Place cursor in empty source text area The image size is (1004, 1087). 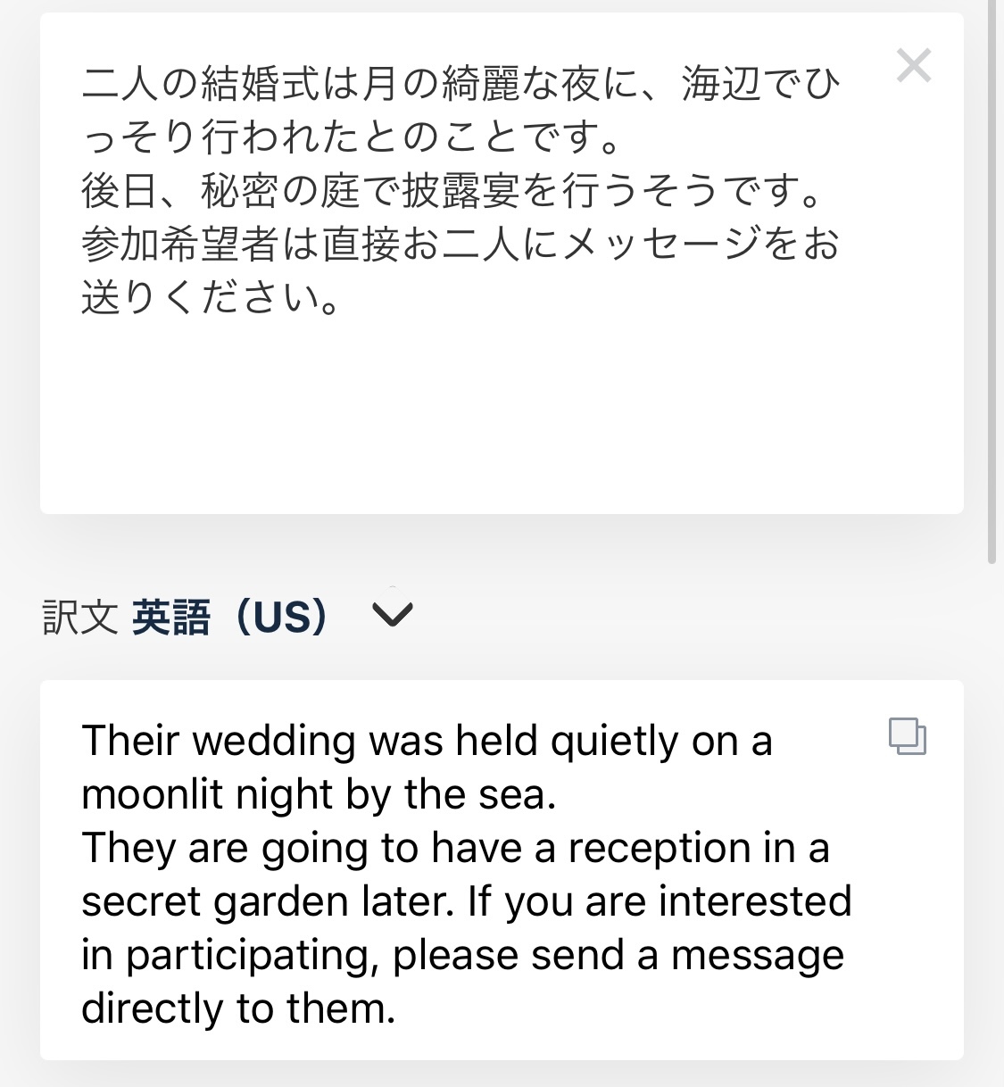pyautogui.click(x=500, y=419)
